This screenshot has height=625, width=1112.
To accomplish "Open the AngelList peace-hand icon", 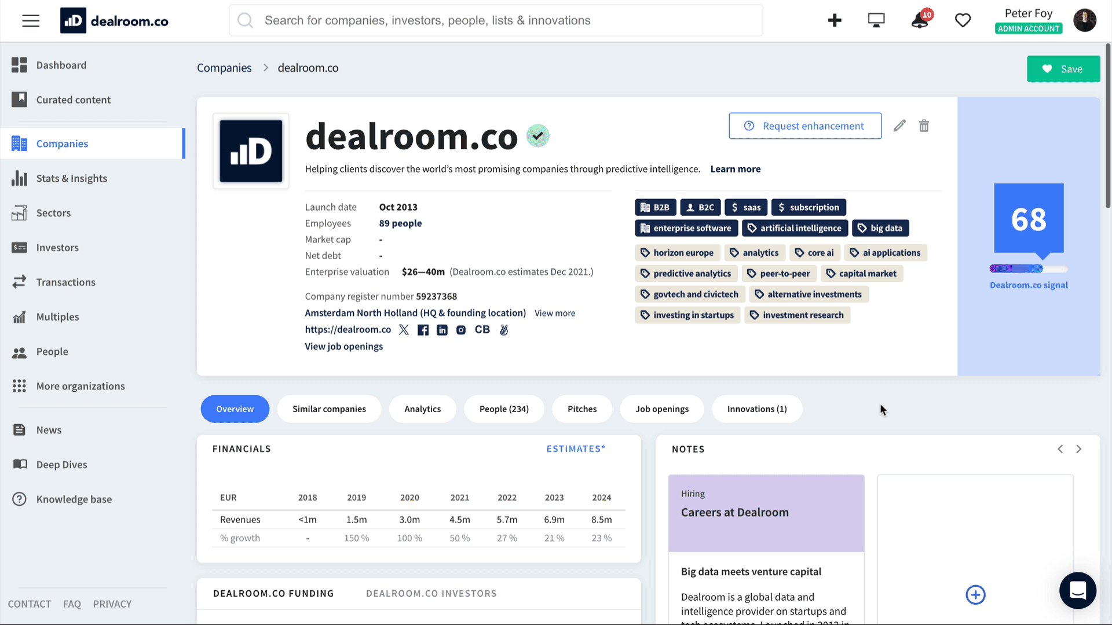I will tap(504, 330).
